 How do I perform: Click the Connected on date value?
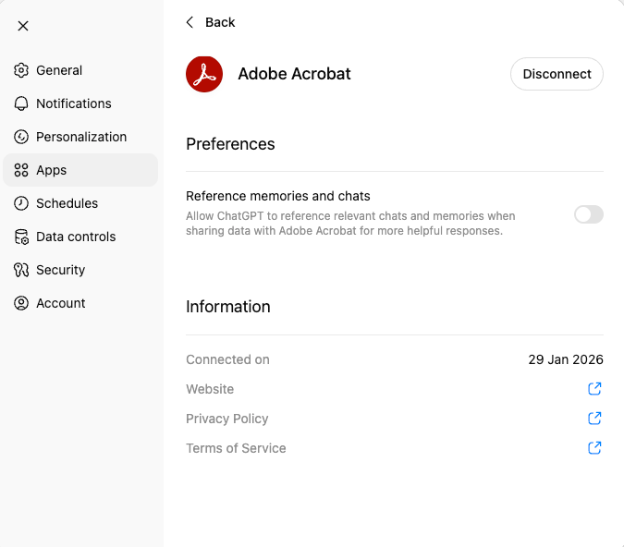[x=565, y=359]
